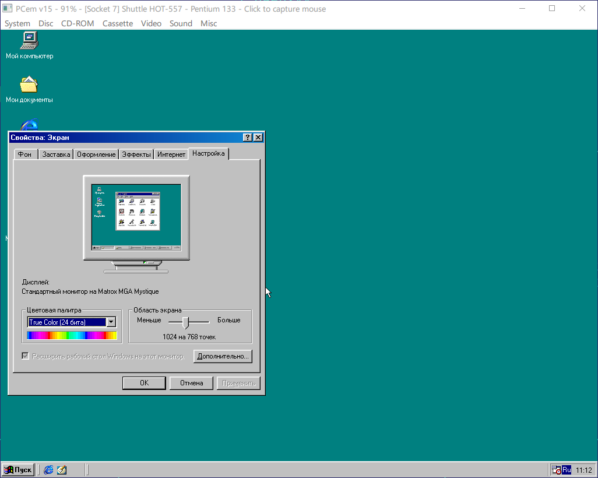598x478 pixels.
Task: Open the Пуск start menu
Action: 18,470
